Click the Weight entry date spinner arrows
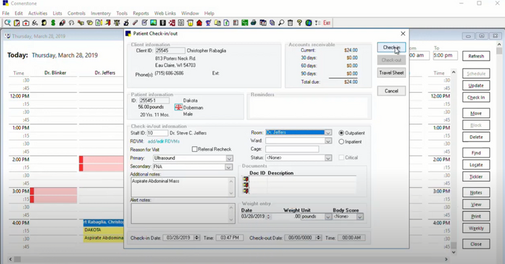The height and width of the screenshot is (264, 505). 269,217
